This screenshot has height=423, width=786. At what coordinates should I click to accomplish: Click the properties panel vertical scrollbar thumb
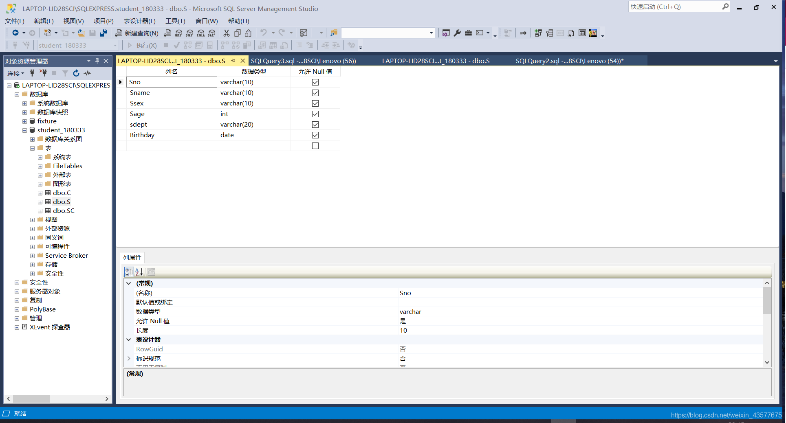click(x=767, y=300)
